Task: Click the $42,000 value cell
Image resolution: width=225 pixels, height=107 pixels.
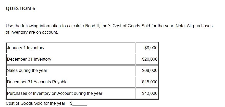Action: 150,93
